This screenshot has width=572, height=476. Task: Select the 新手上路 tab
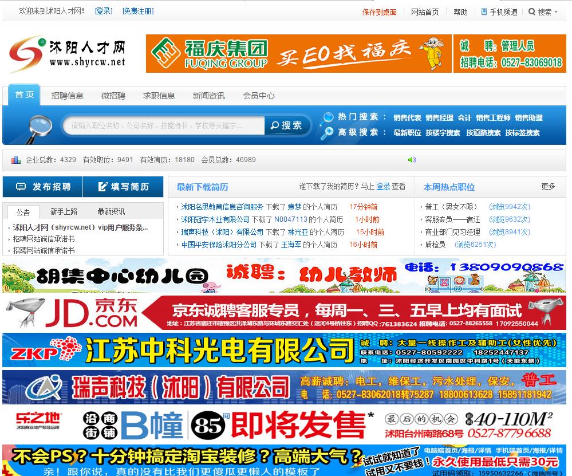[64, 211]
